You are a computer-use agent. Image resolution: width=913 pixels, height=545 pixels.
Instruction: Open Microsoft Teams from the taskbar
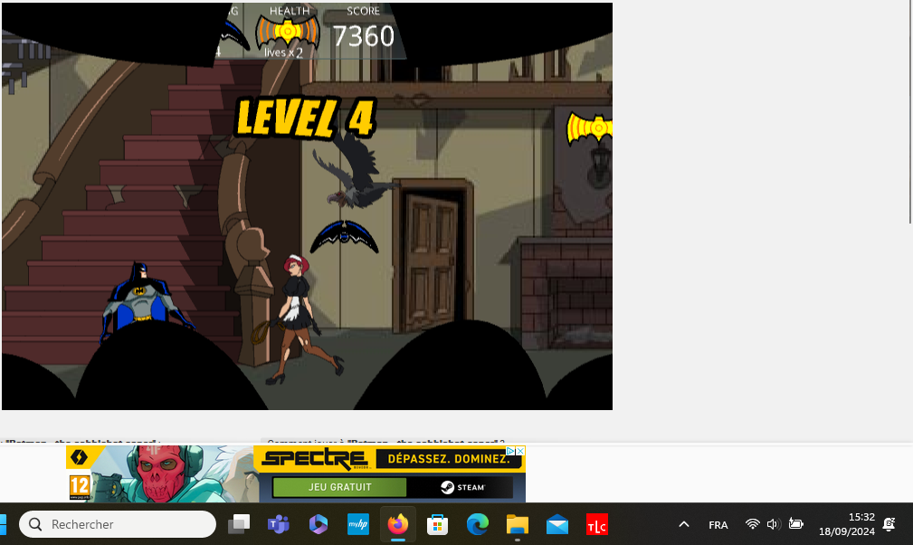pyautogui.click(x=278, y=524)
